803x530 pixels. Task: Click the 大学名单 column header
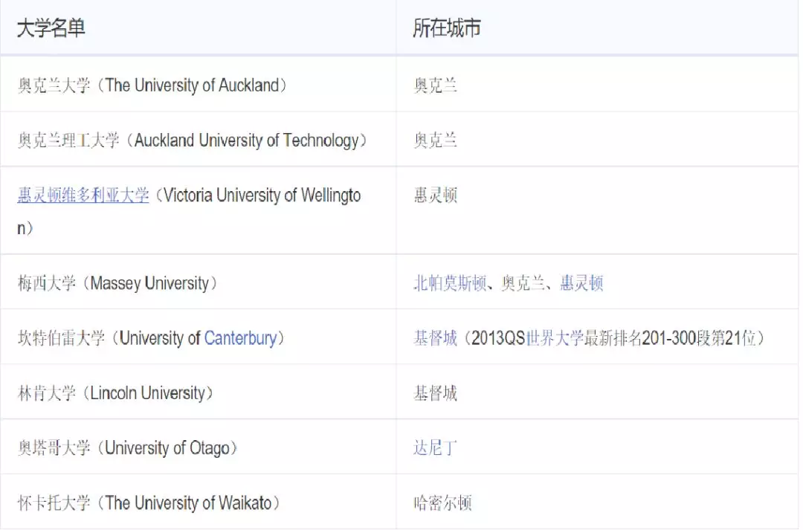coord(51,28)
